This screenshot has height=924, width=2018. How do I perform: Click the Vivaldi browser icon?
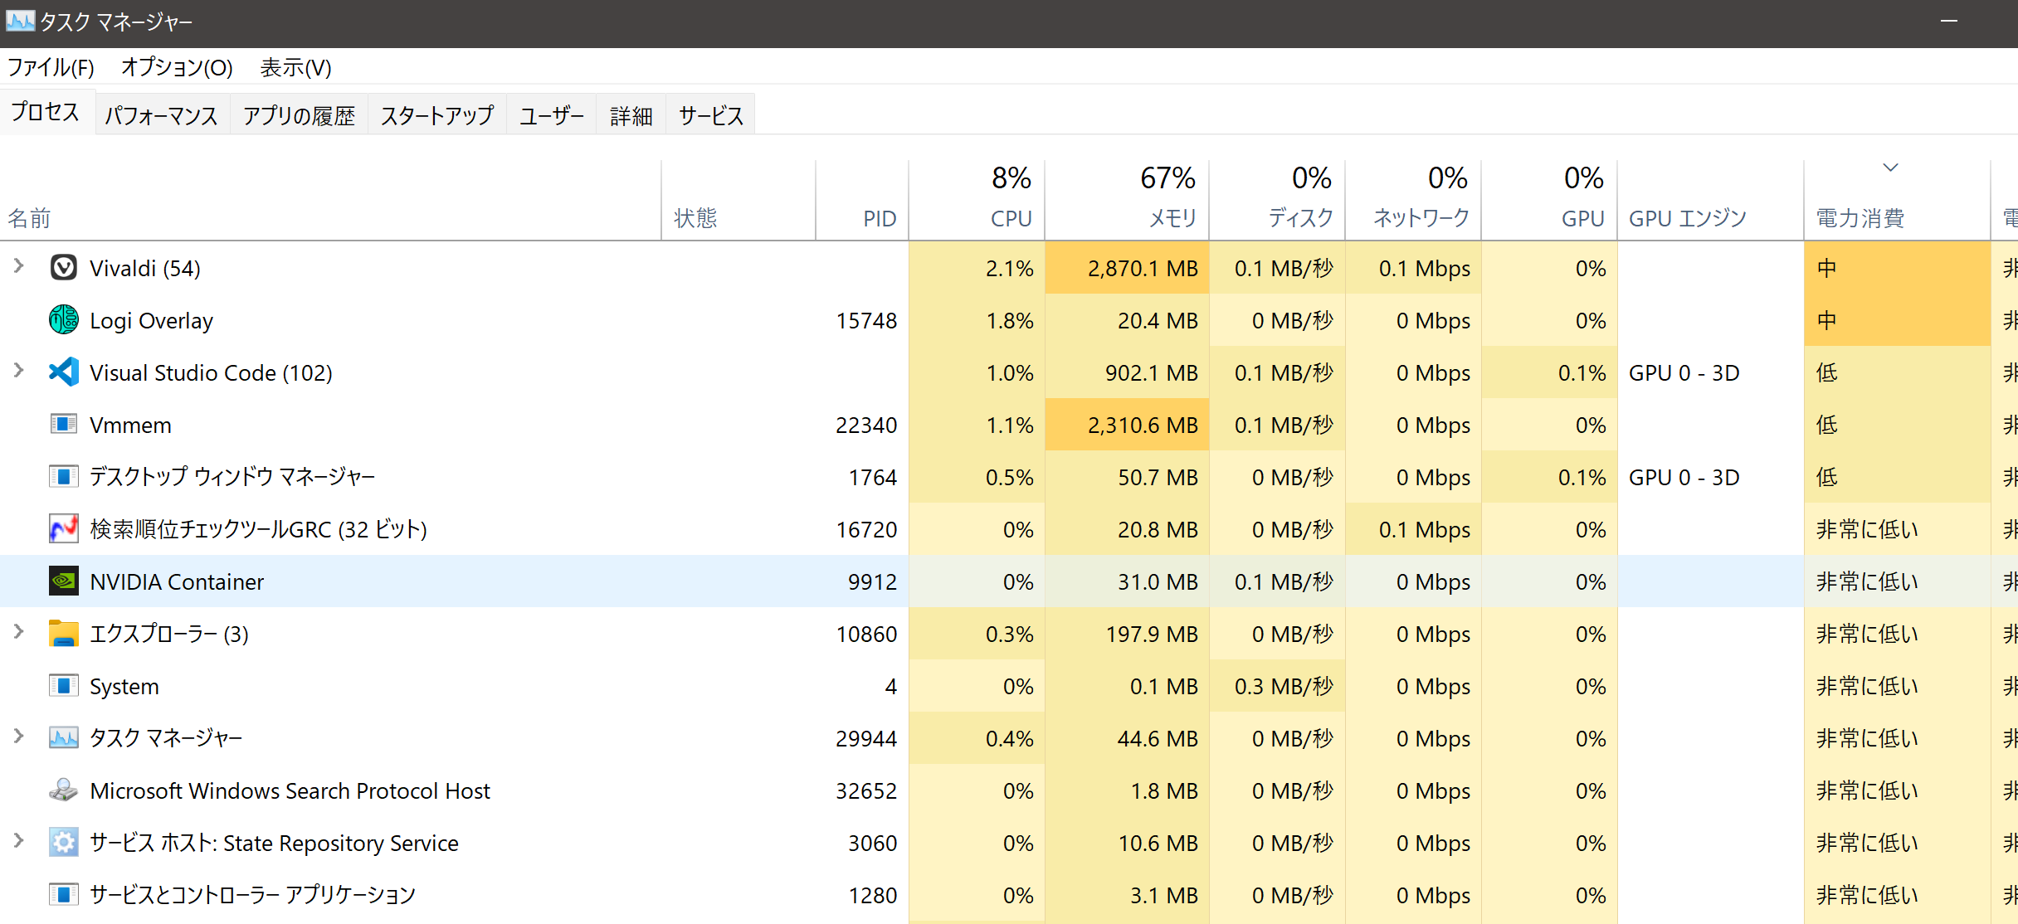coord(64,268)
